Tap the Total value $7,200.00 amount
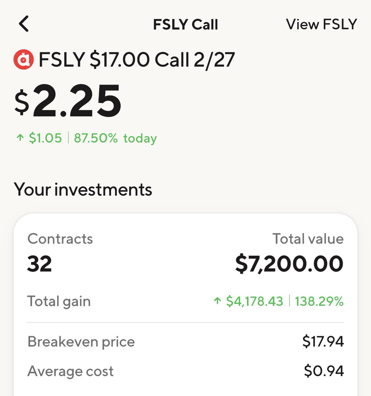 pyautogui.click(x=289, y=264)
